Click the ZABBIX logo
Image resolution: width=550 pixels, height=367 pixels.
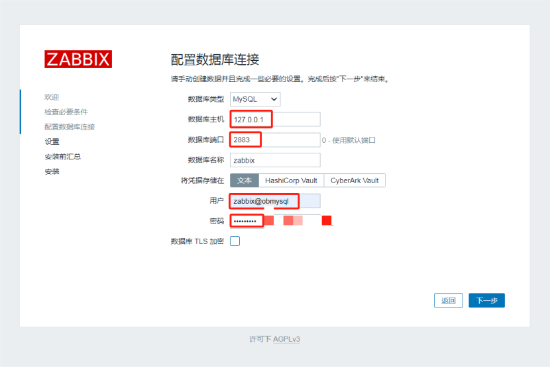(78, 59)
